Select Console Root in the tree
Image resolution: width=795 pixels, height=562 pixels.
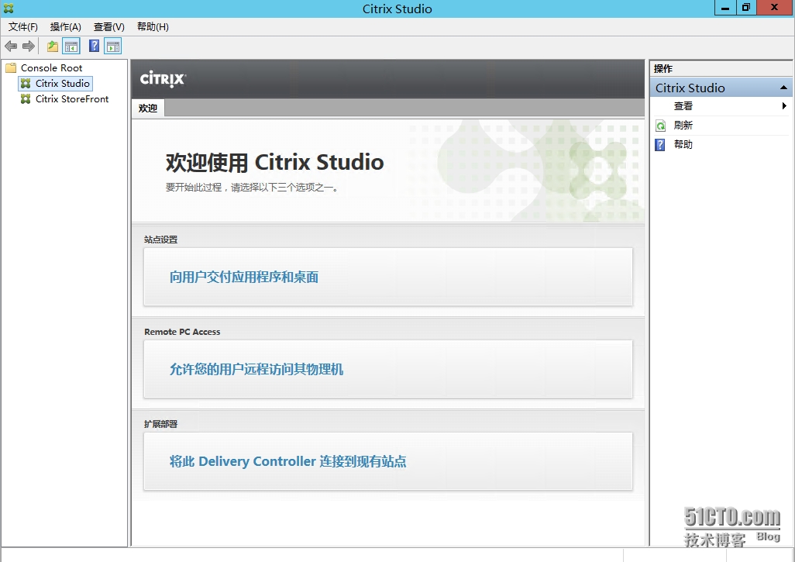51,68
